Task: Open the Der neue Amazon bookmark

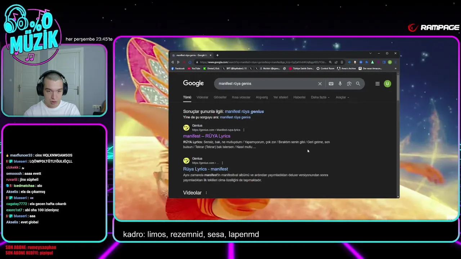Action: (x=370, y=68)
